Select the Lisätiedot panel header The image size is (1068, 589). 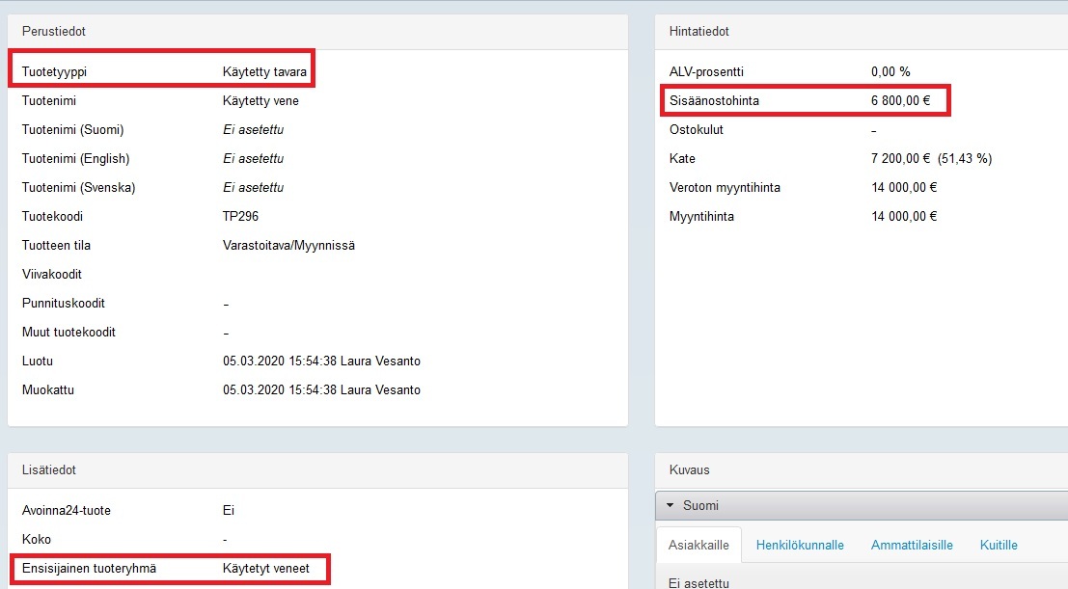click(x=49, y=470)
